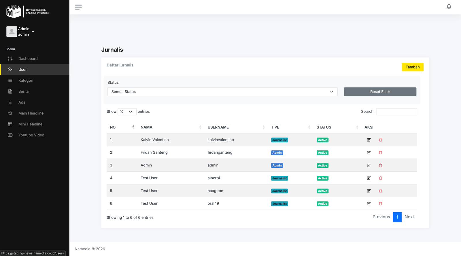The height and width of the screenshot is (256, 461).
Task: Click the Firdan Ganteng name cell
Action: click(x=154, y=152)
